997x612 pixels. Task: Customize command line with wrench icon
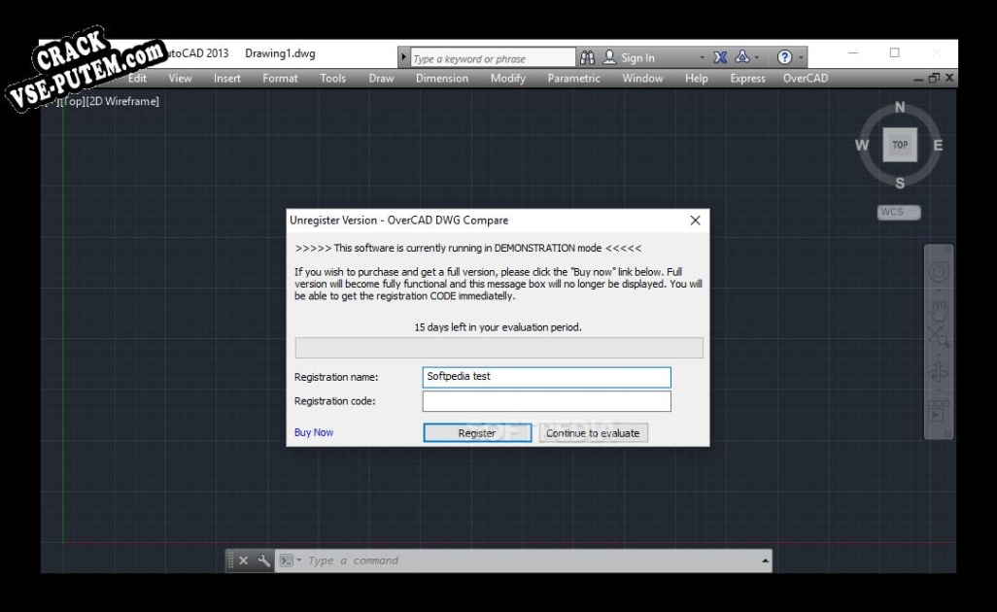(264, 561)
